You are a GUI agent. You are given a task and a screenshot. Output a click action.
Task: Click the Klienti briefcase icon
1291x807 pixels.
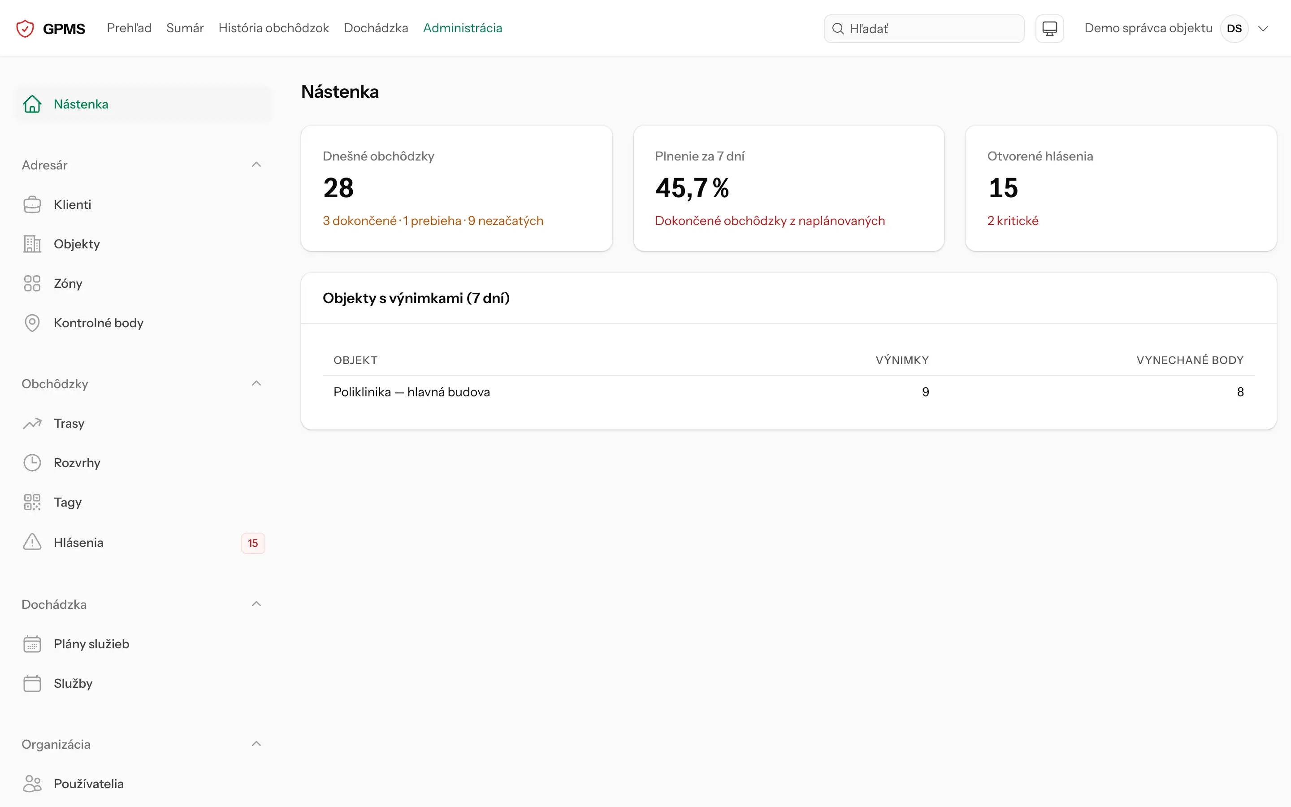coord(32,204)
